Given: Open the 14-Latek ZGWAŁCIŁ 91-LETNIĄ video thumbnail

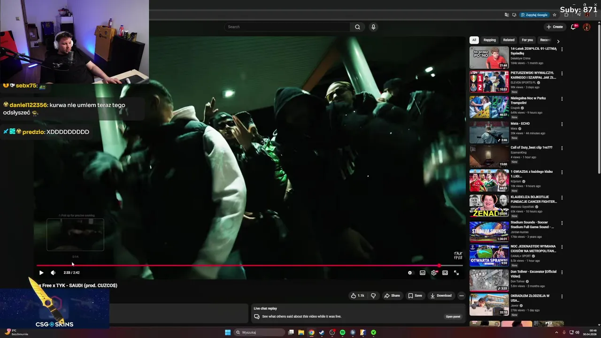Looking at the screenshot, I should pos(489,58).
